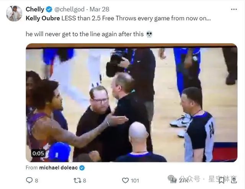Like the tweet with the heart icon
Viewport: 245px width, 189px height.
(x=125, y=181)
